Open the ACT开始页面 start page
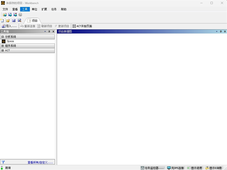Viewport: 227px width, 170px height. pyautogui.click(x=82, y=26)
